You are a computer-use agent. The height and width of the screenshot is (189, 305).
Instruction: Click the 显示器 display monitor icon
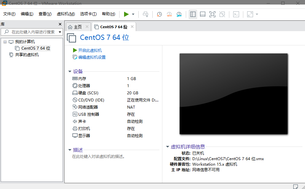pyautogui.click(x=75, y=136)
